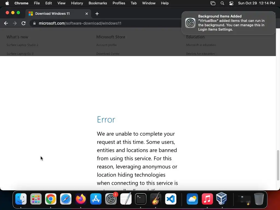
Task: Open the recent downloads stack in Dock
Action: [244, 200]
